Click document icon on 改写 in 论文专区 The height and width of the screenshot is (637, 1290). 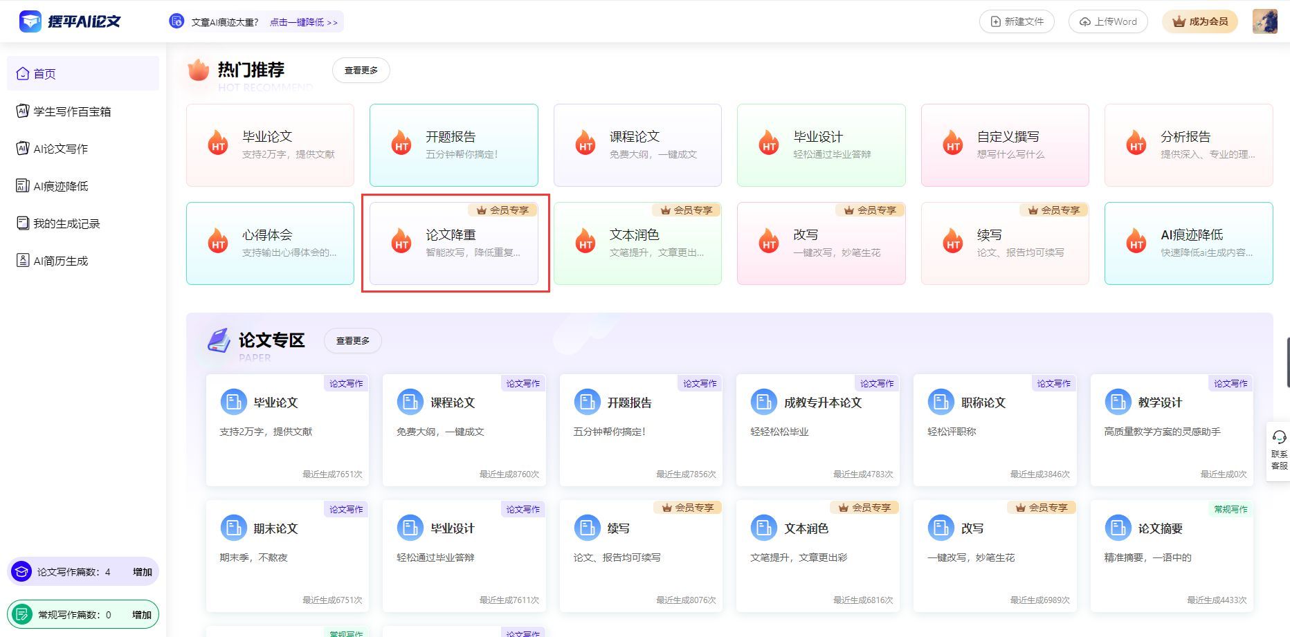(941, 528)
